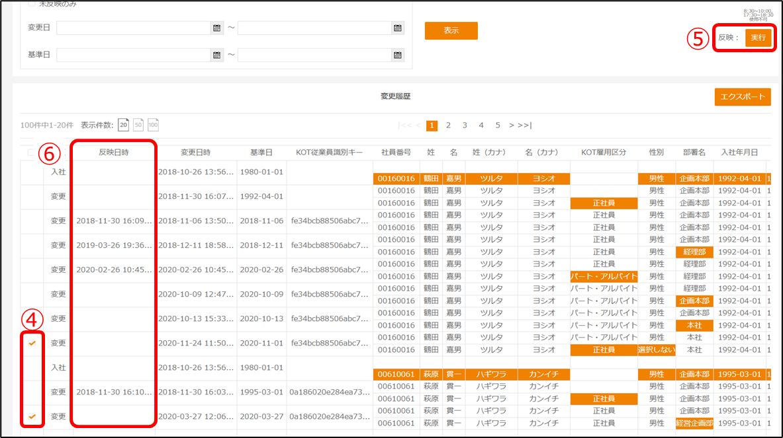Focus the 基準日 start date field
The width and height of the screenshot is (783, 438).
point(134,55)
